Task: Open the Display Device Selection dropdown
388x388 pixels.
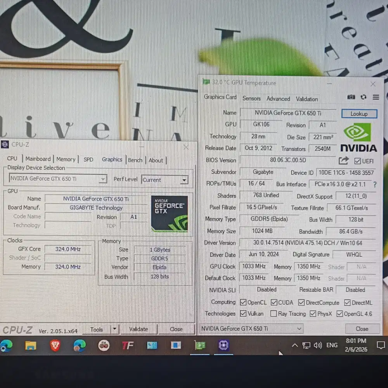Action: click(103, 179)
